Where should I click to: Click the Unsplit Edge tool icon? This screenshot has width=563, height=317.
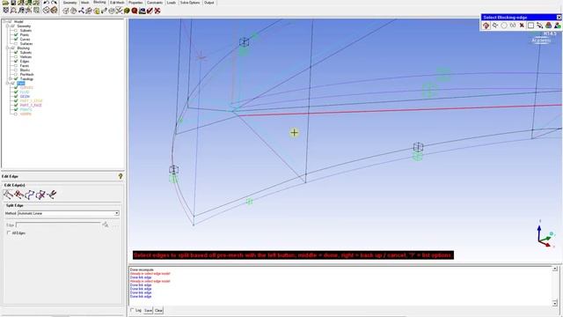tap(18, 195)
